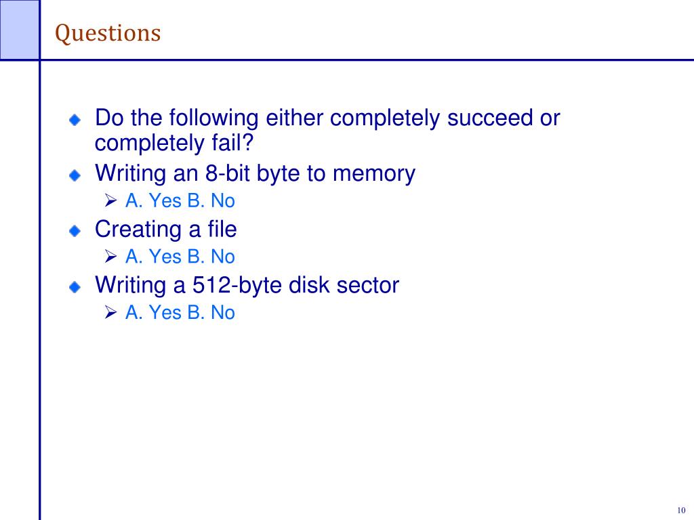Click the text "Writing a 512-byte disk sector"
The height and width of the screenshot is (520, 694).
coord(247,285)
